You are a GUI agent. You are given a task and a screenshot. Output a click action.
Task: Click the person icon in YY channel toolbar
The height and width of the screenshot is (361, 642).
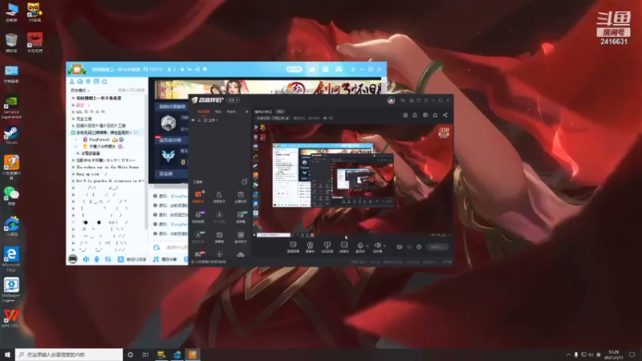(x=72, y=82)
